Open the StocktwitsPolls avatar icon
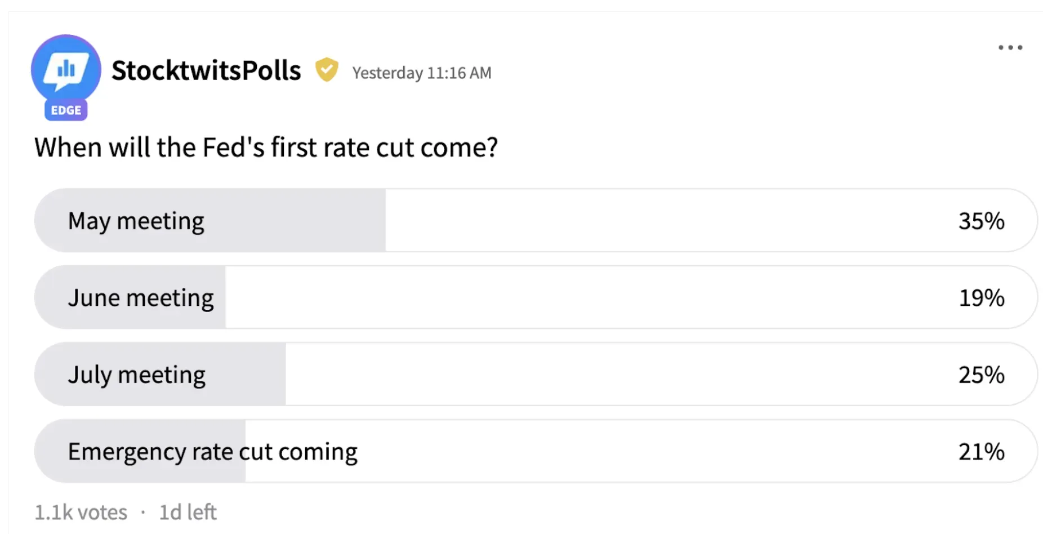Screen dimensions: 1043x534 click(x=66, y=68)
